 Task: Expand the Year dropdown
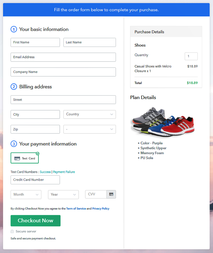click(63, 194)
